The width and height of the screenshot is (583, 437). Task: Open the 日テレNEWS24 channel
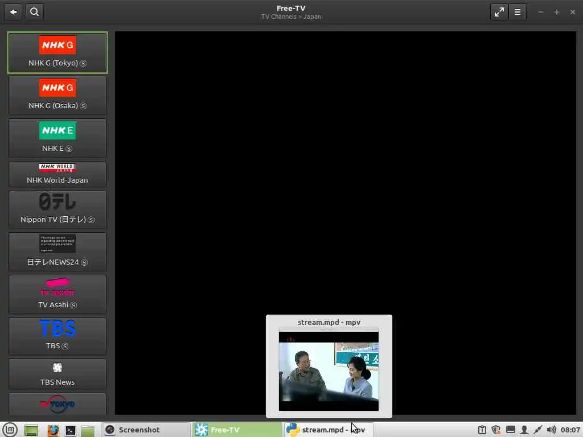tap(58, 252)
